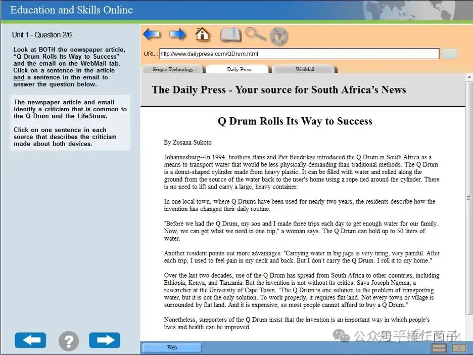
Task: Click the browser back arrow icon
Action: 152,34
